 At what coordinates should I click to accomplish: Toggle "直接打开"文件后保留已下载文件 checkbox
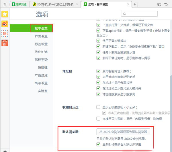point(98,25)
